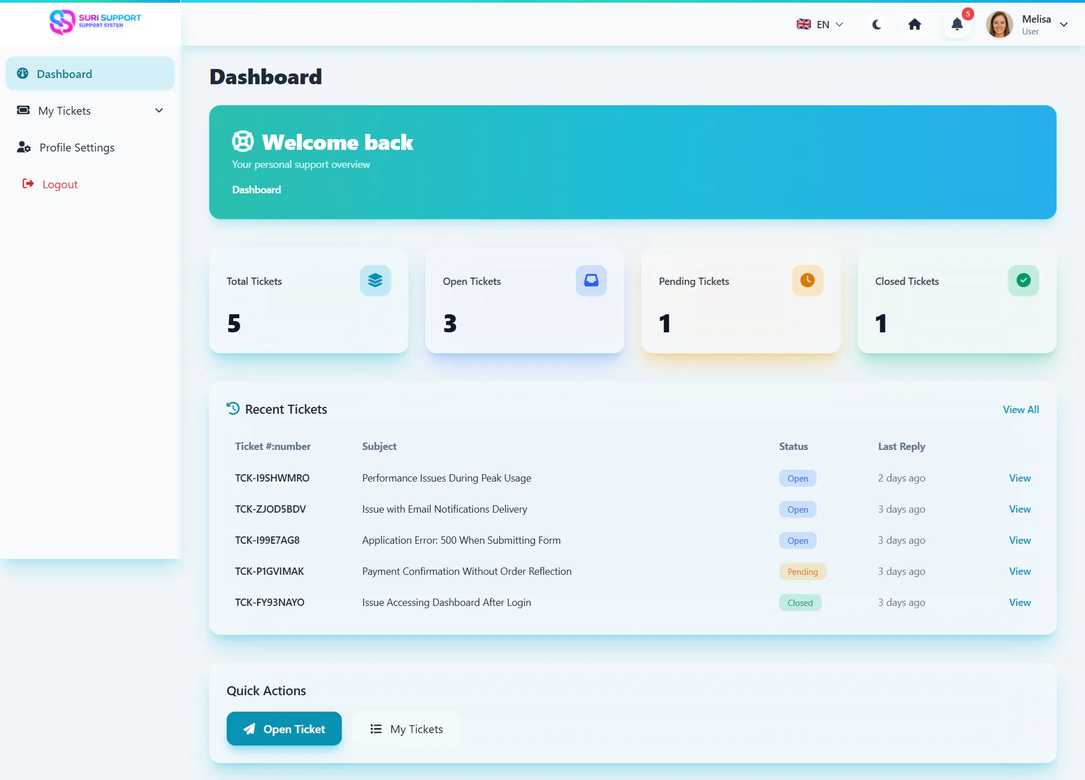Expand the Melisa user menu
Image resolution: width=1085 pixels, height=780 pixels.
[1064, 24]
